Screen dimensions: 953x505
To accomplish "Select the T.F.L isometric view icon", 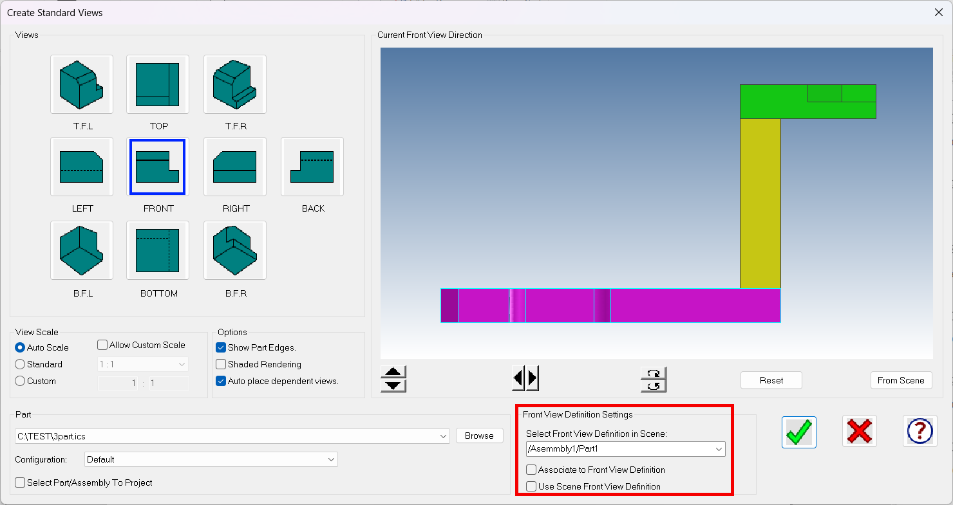I will (82, 84).
